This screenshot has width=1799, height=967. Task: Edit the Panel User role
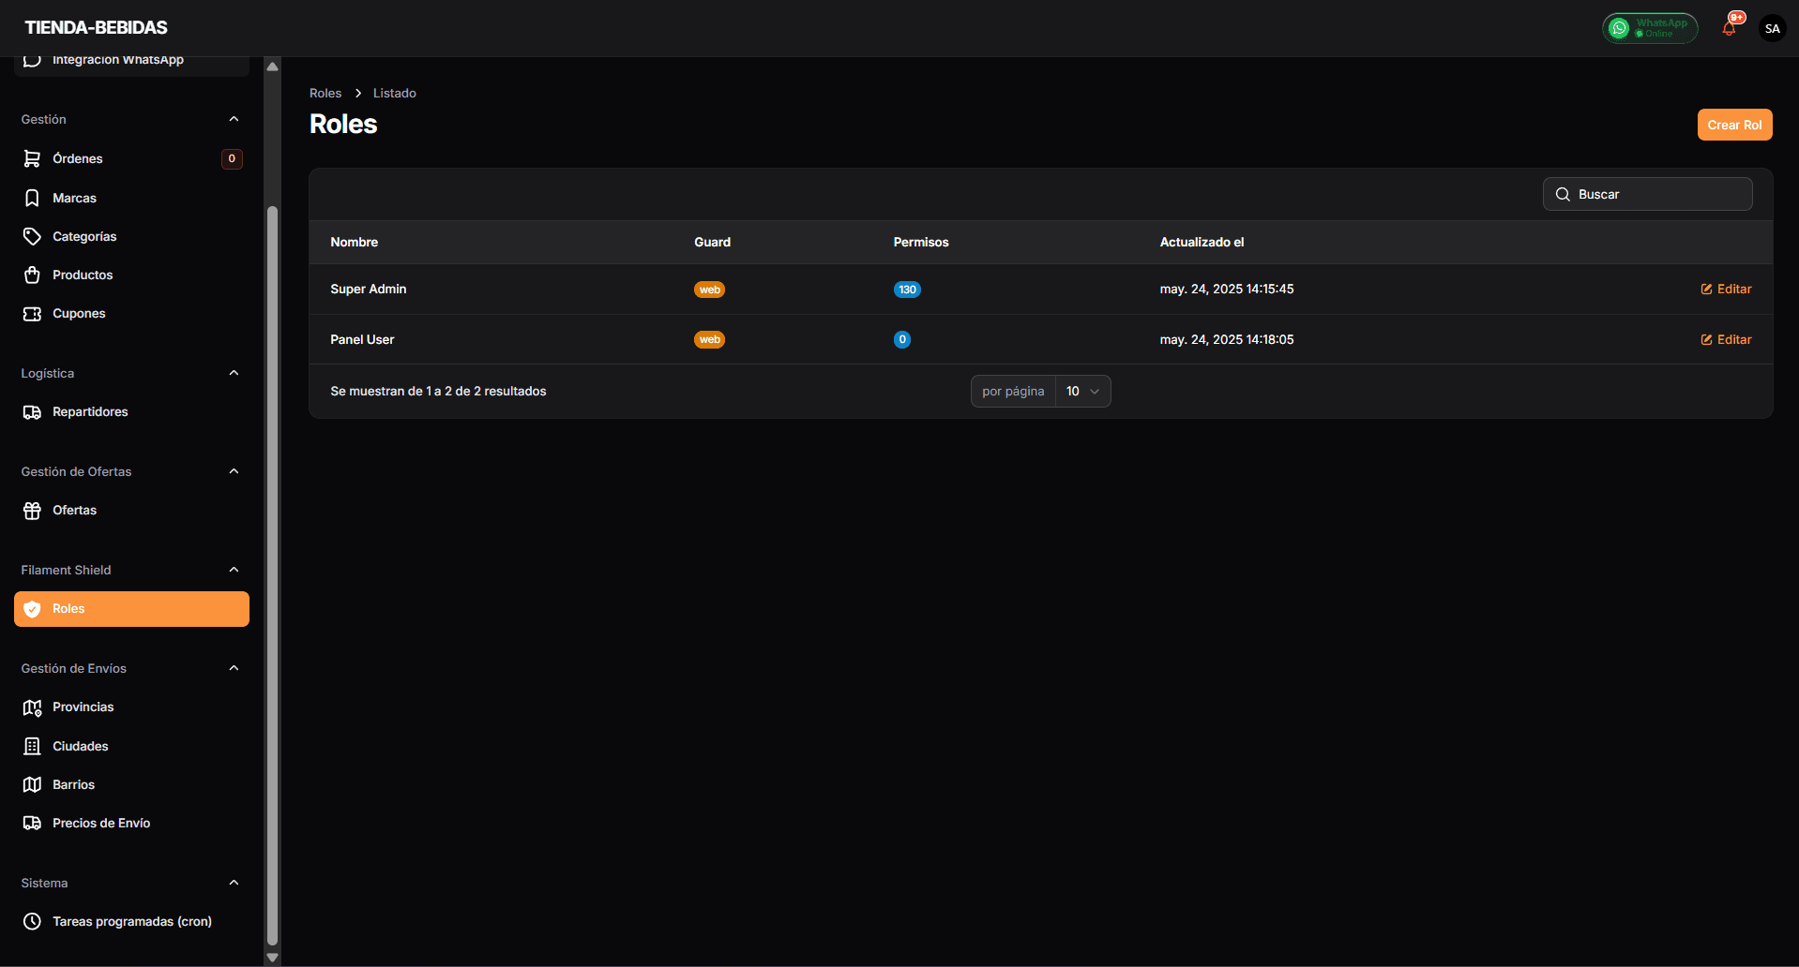[x=1726, y=339]
